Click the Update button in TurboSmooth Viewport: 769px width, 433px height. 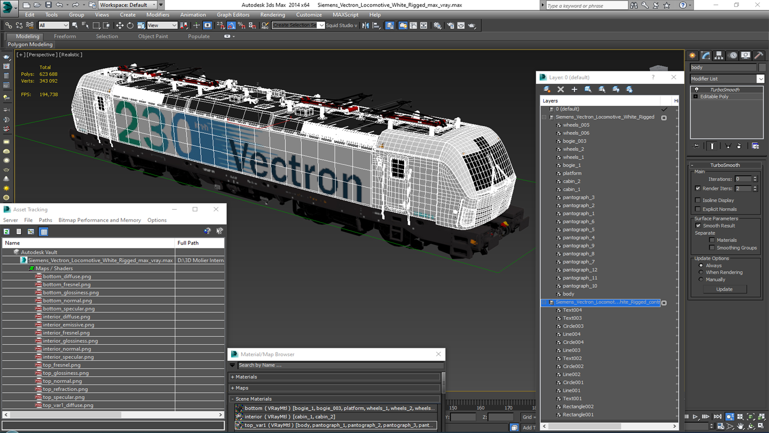pos(725,289)
